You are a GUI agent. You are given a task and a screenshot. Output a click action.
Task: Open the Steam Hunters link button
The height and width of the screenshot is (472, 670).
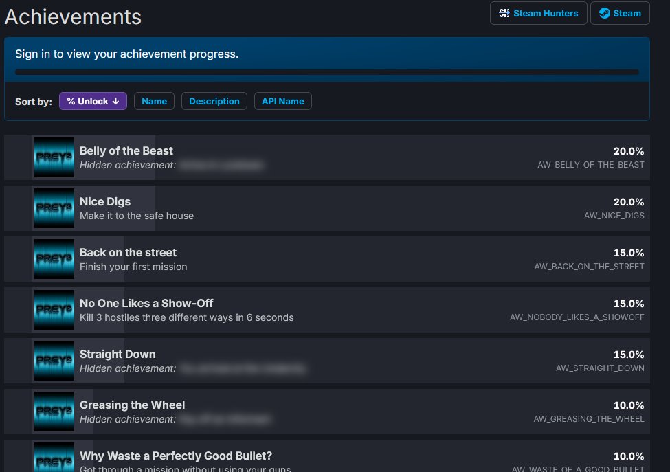click(538, 13)
